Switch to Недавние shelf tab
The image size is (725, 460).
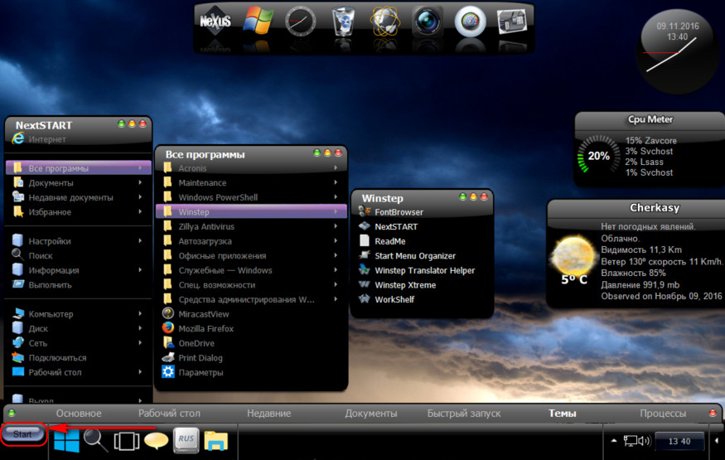point(269,414)
